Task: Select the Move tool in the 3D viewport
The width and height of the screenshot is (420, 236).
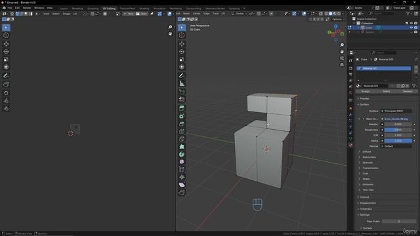Action: [x=182, y=44]
